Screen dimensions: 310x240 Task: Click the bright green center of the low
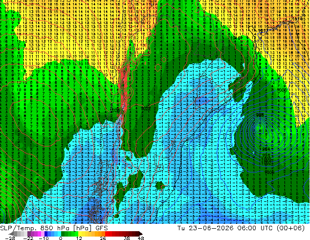259,128
